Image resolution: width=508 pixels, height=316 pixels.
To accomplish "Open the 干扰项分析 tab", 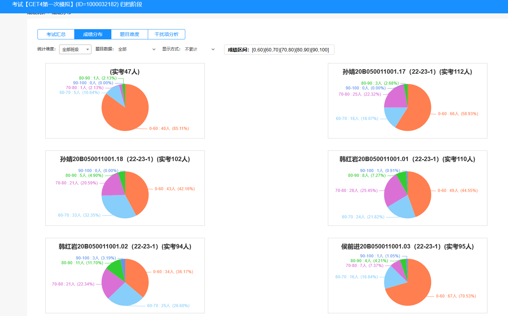I will [166, 34].
